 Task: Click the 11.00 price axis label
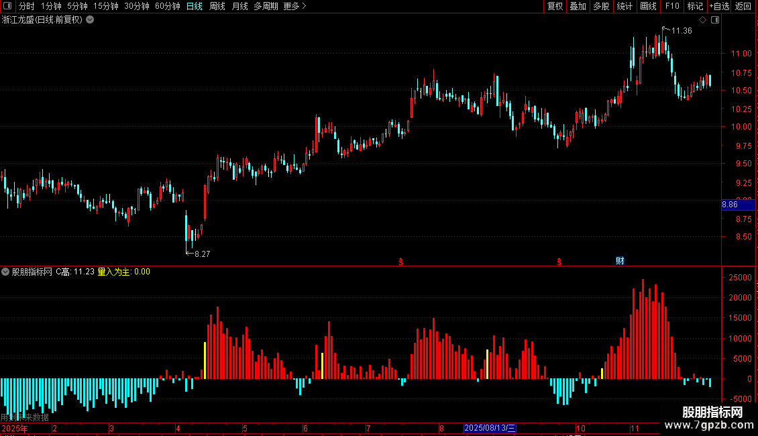click(x=741, y=54)
